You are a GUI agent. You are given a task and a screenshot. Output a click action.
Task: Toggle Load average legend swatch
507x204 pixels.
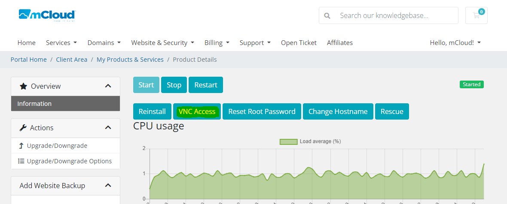pyautogui.click(x=288, y=141)
